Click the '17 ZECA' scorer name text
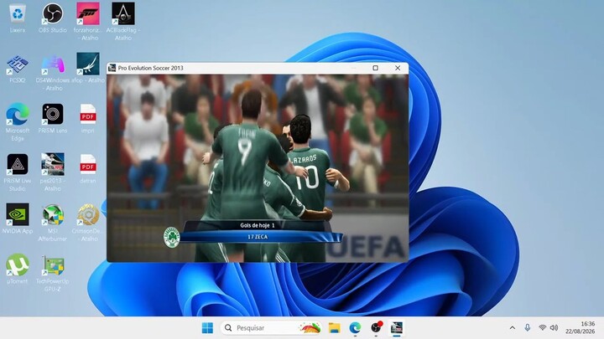The width and height of the screenshot is (604, 339). [258, 237]
